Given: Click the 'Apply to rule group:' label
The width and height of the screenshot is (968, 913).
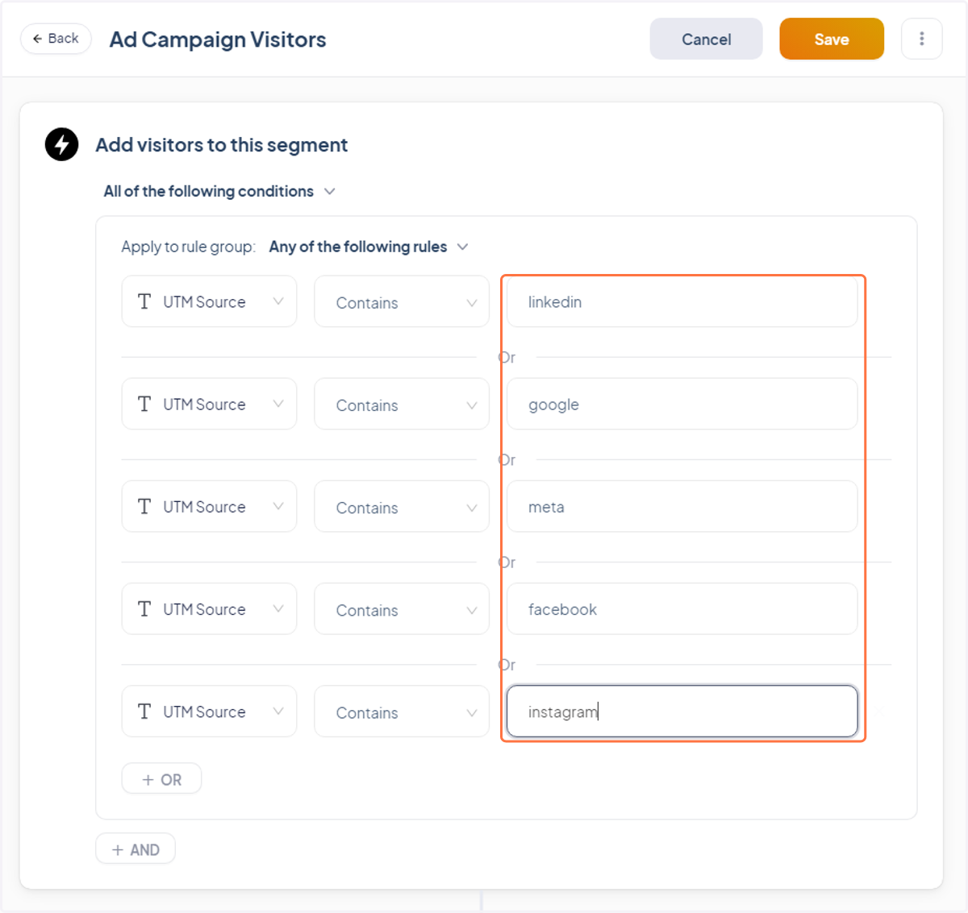Looking at the screenshot, I should [x=189, y=247].
